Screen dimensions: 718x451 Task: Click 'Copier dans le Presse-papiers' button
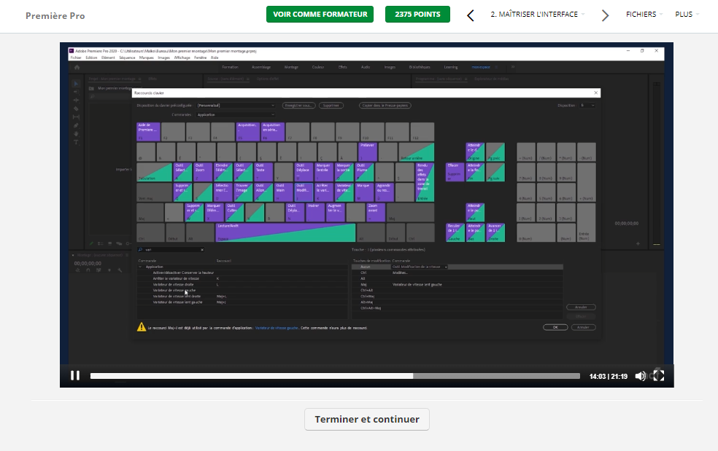[385, 106]
